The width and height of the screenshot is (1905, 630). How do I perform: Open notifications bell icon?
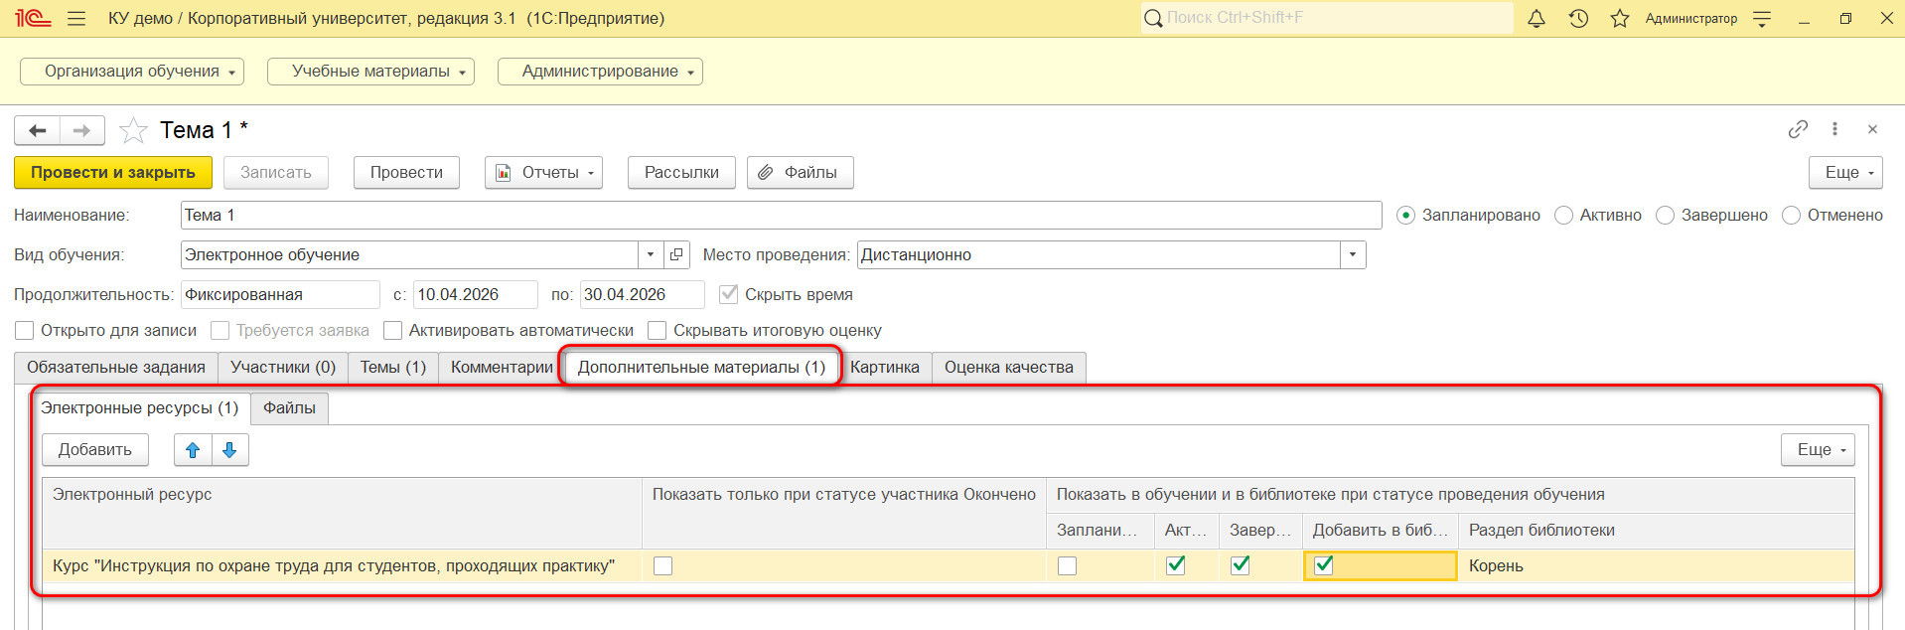coord(1537,18)
